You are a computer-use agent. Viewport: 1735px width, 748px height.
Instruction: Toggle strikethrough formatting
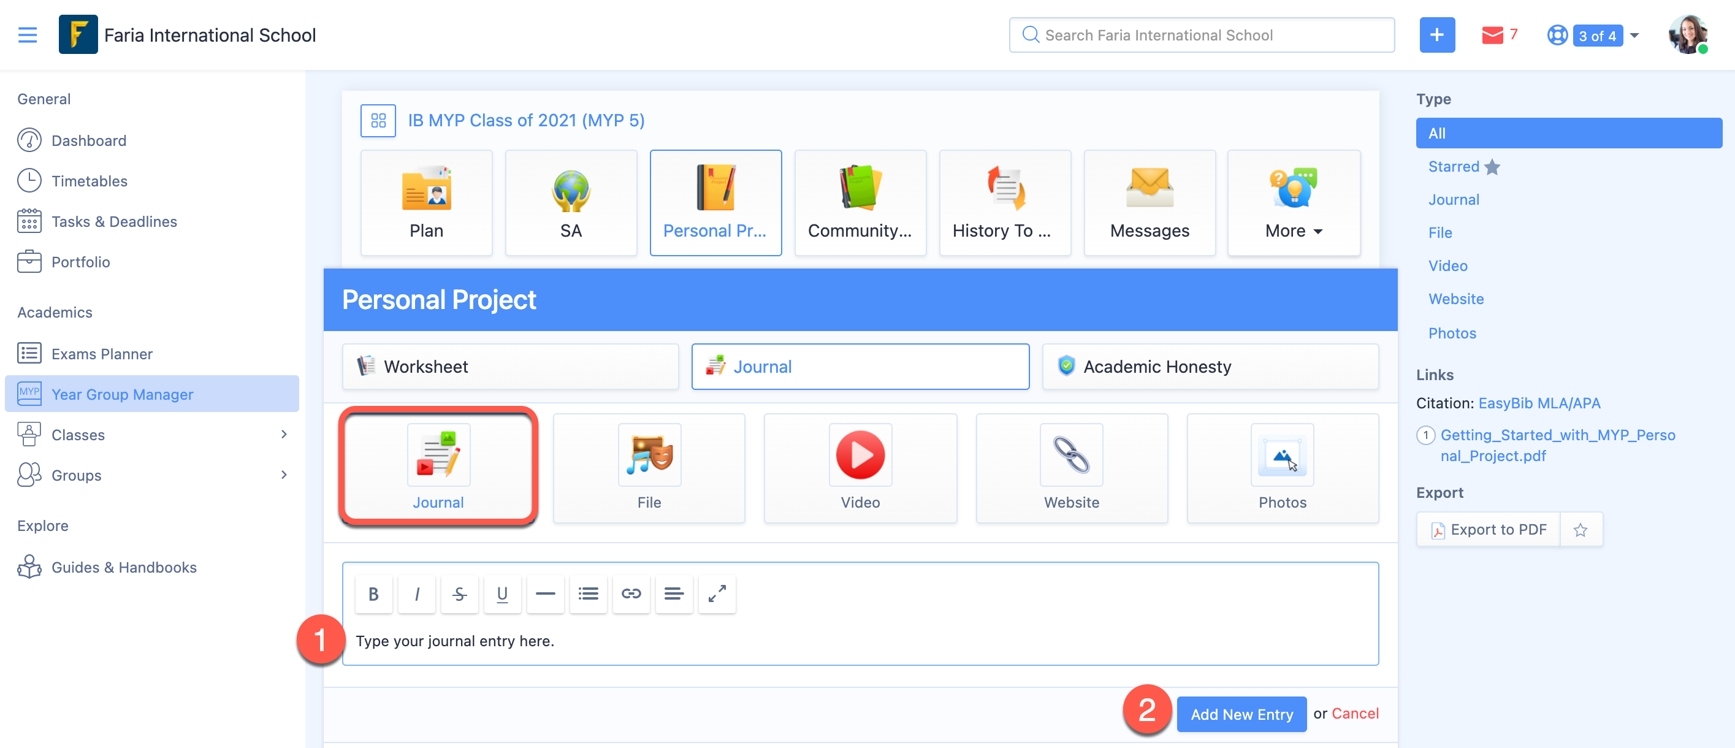(x=459, y=593)
